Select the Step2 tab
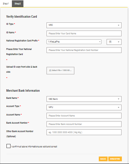 pos(18,4)
